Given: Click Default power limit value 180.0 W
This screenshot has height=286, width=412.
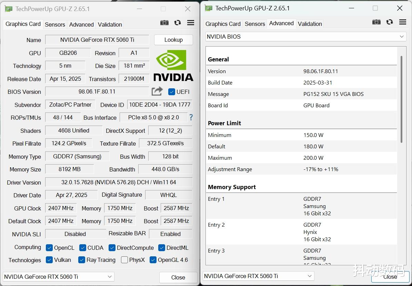Looking at the screenshot, I should [313, 146].
